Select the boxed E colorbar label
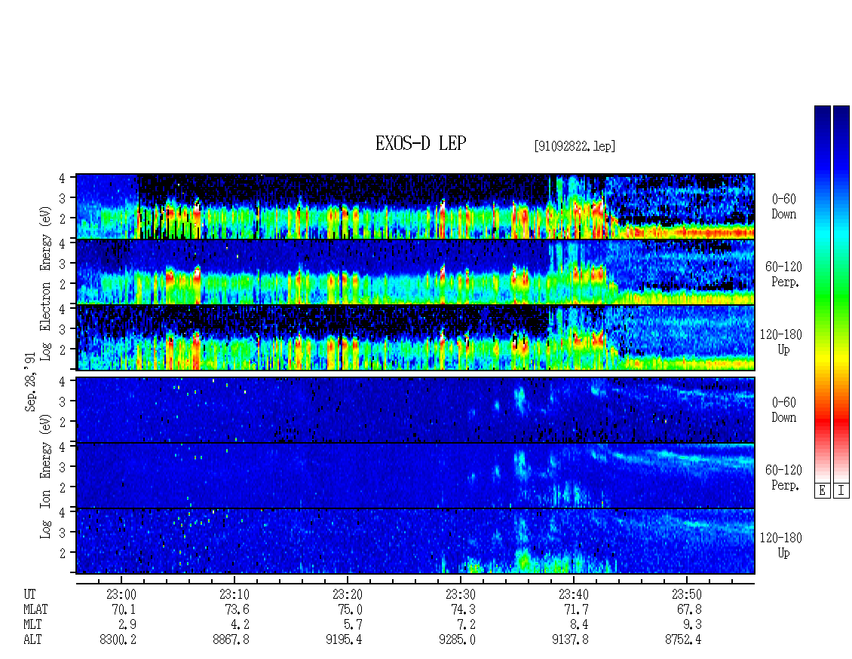852x659 pixels. pyautogui.click(x=822, y=491)
